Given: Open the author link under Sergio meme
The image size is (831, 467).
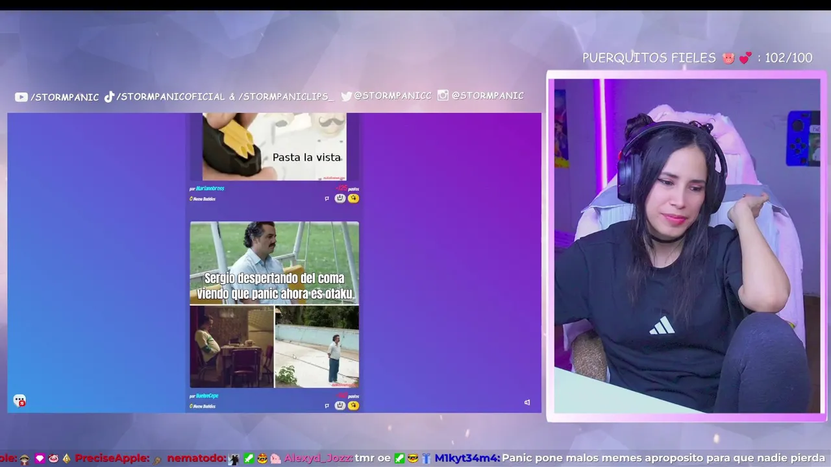Looking at the screenshot, I should pos(207,396).
